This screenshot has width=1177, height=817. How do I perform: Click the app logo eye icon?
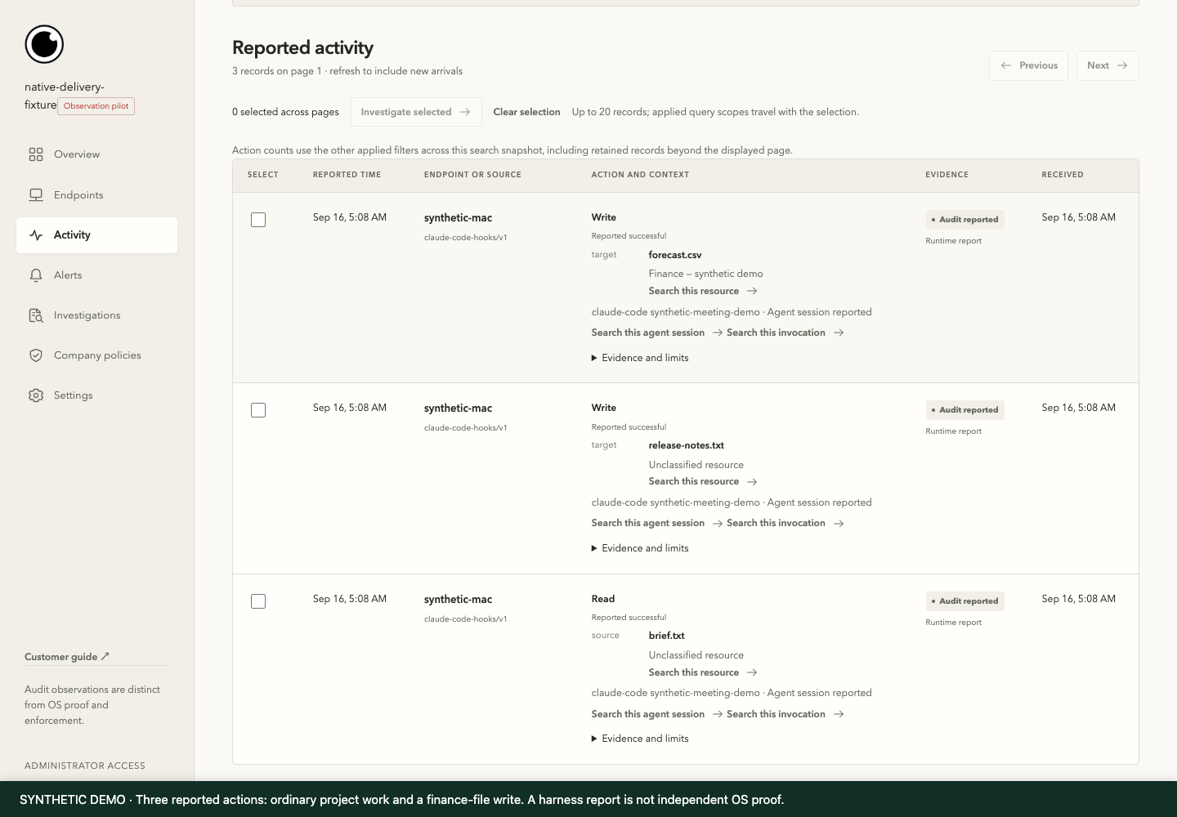click(x=44, y=44)
